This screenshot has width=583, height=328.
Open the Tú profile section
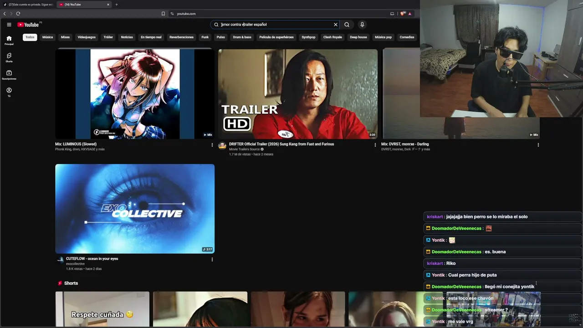9,92
